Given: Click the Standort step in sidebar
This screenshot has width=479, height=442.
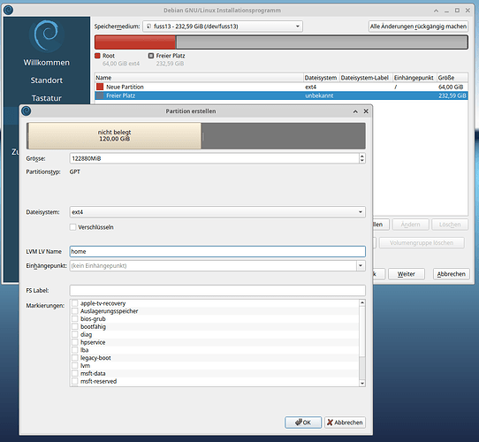Looking at the screenshot, I should [x=47, y=80].
